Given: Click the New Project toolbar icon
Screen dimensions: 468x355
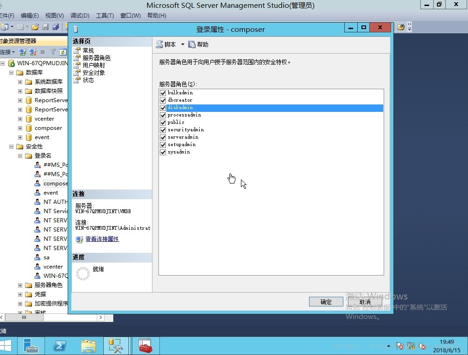Looking at the screenshot, I should [5, 27].
